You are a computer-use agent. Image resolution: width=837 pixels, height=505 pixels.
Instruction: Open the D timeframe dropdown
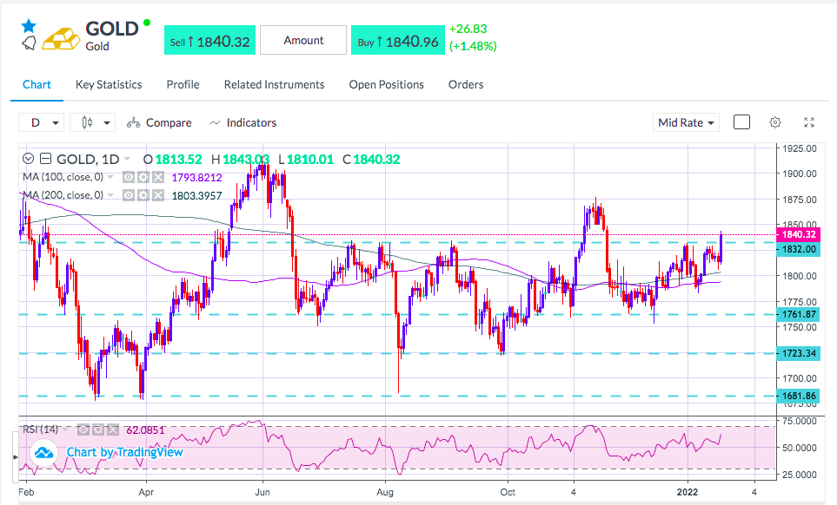[x=41, y=122]
